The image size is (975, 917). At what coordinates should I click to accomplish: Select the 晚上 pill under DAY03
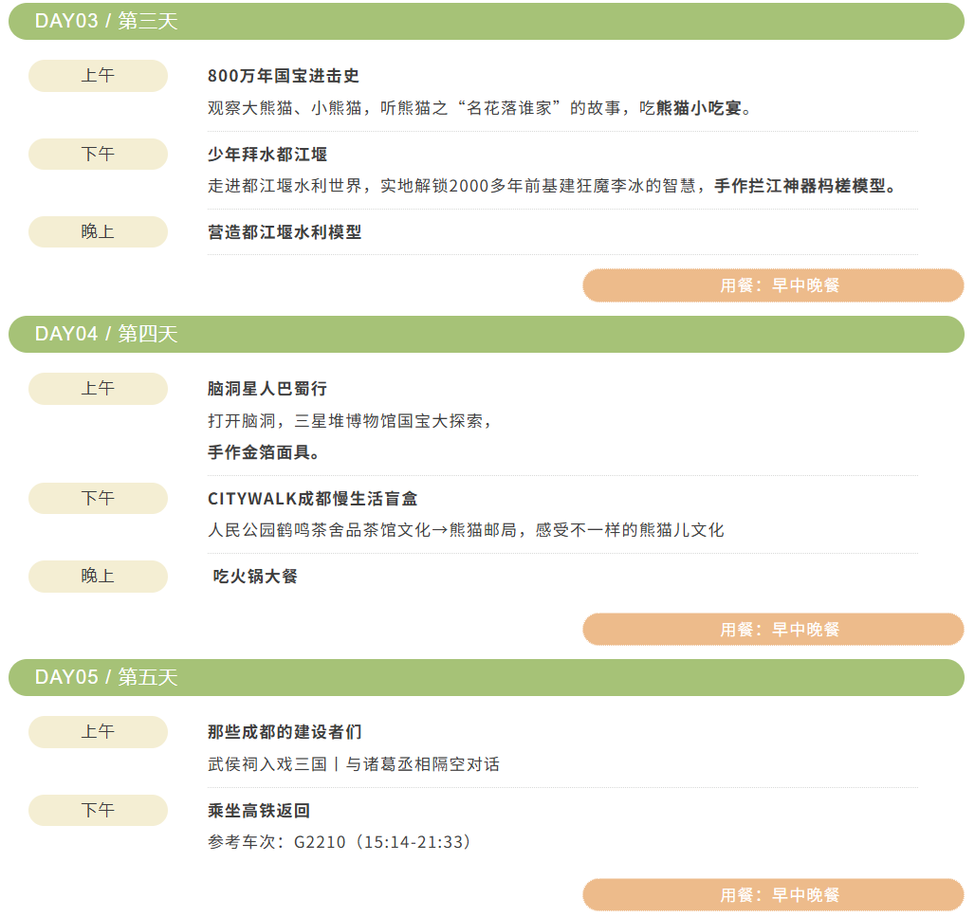(x=97, y=231)
